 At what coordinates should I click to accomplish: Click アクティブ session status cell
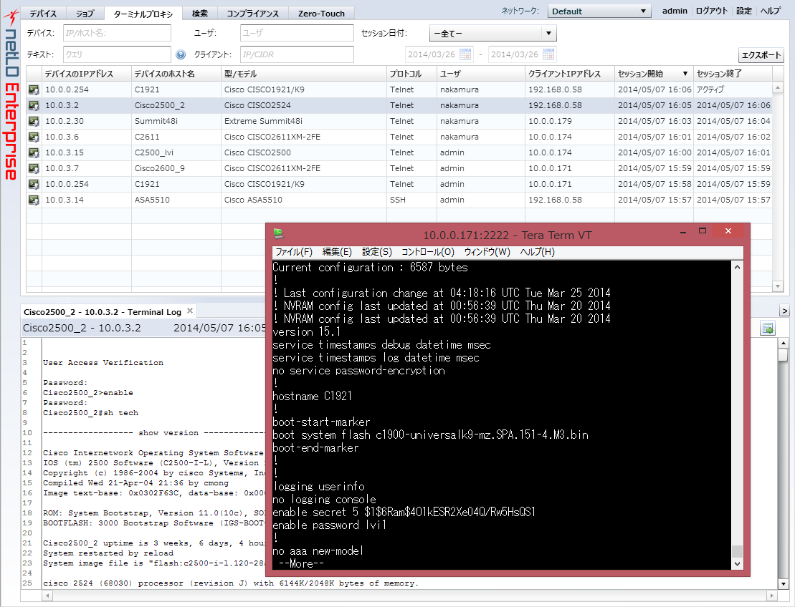click(733, 89)
